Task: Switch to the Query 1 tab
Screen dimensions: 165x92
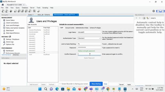Action: click(x=31, y=15)
